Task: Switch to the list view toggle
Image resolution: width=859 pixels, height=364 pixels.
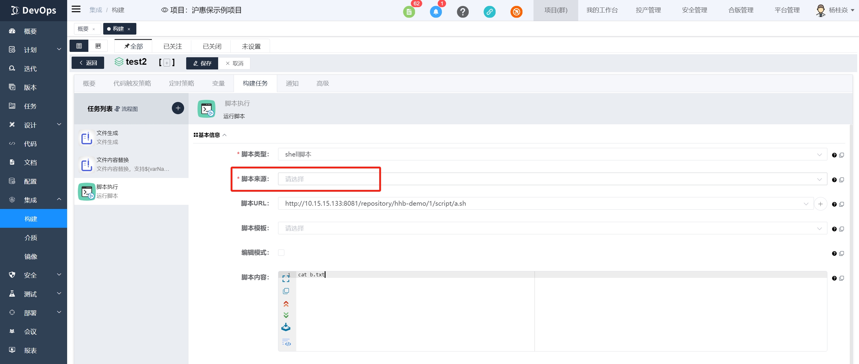Action: pyautogui.click(x=79, y=46)
